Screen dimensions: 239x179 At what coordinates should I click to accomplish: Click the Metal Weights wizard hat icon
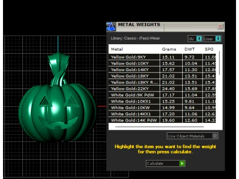coord(111,27)
